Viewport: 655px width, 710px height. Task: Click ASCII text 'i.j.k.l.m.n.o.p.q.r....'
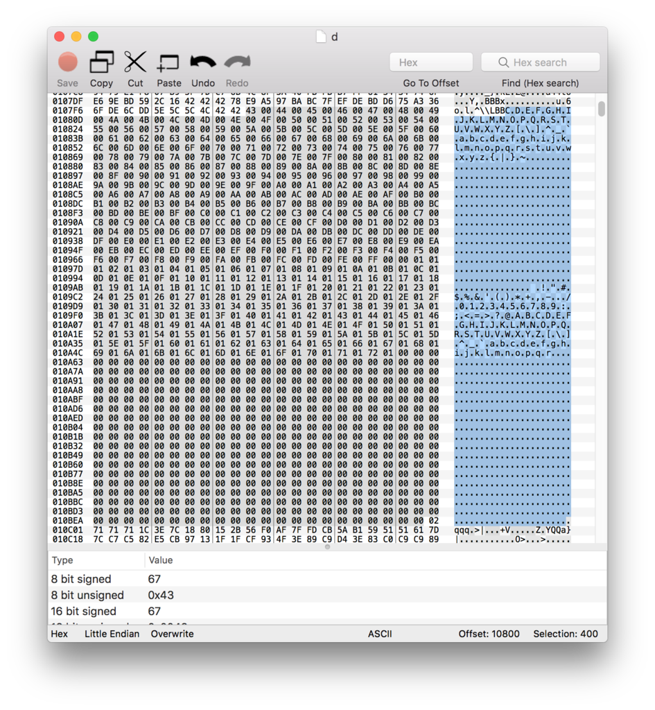(512, 353)
